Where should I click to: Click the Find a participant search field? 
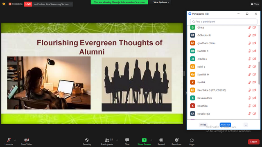point(224,22)
